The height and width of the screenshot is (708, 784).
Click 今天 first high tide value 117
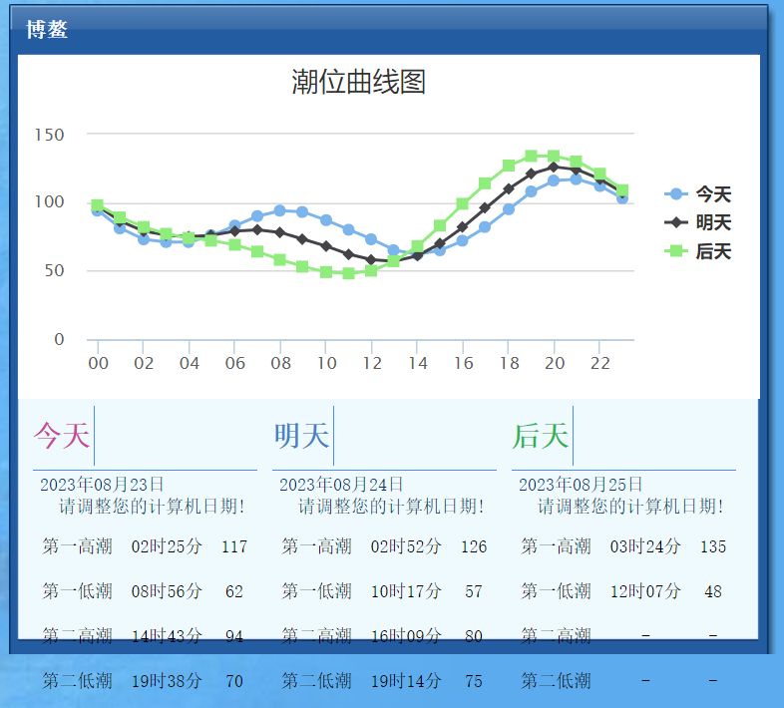click(x=234, y=546)
